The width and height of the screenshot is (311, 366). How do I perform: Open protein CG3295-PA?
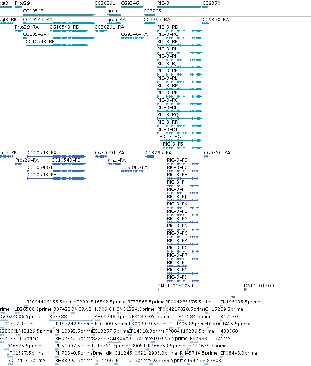(x=159, y=153)
